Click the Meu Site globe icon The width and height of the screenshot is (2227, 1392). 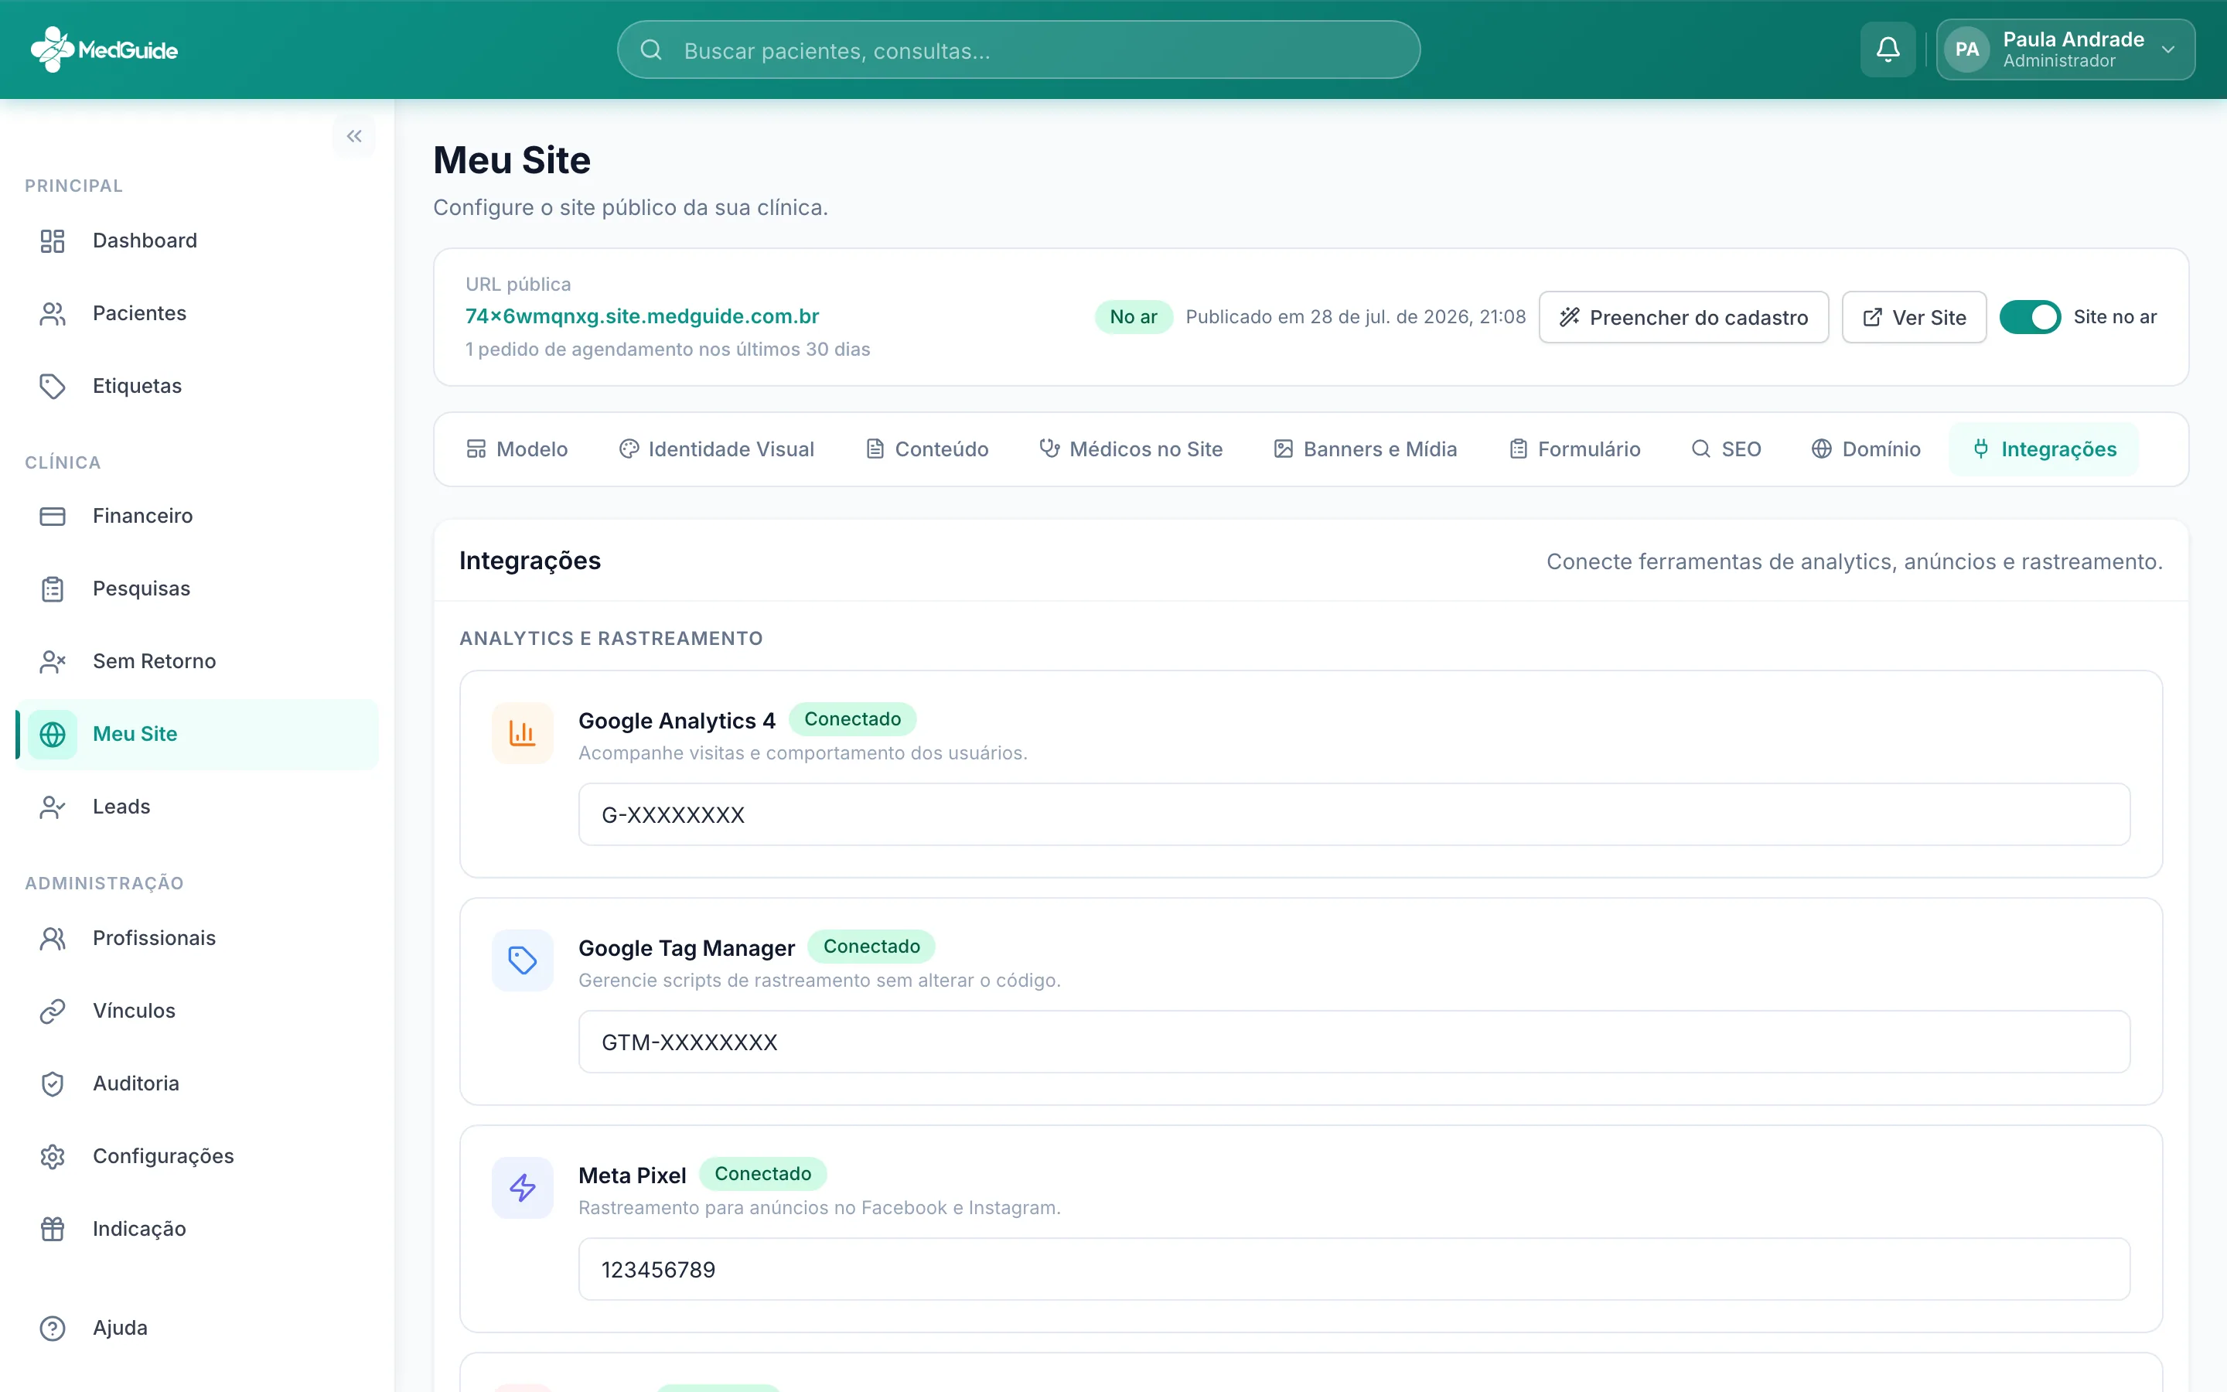(53, 735)
